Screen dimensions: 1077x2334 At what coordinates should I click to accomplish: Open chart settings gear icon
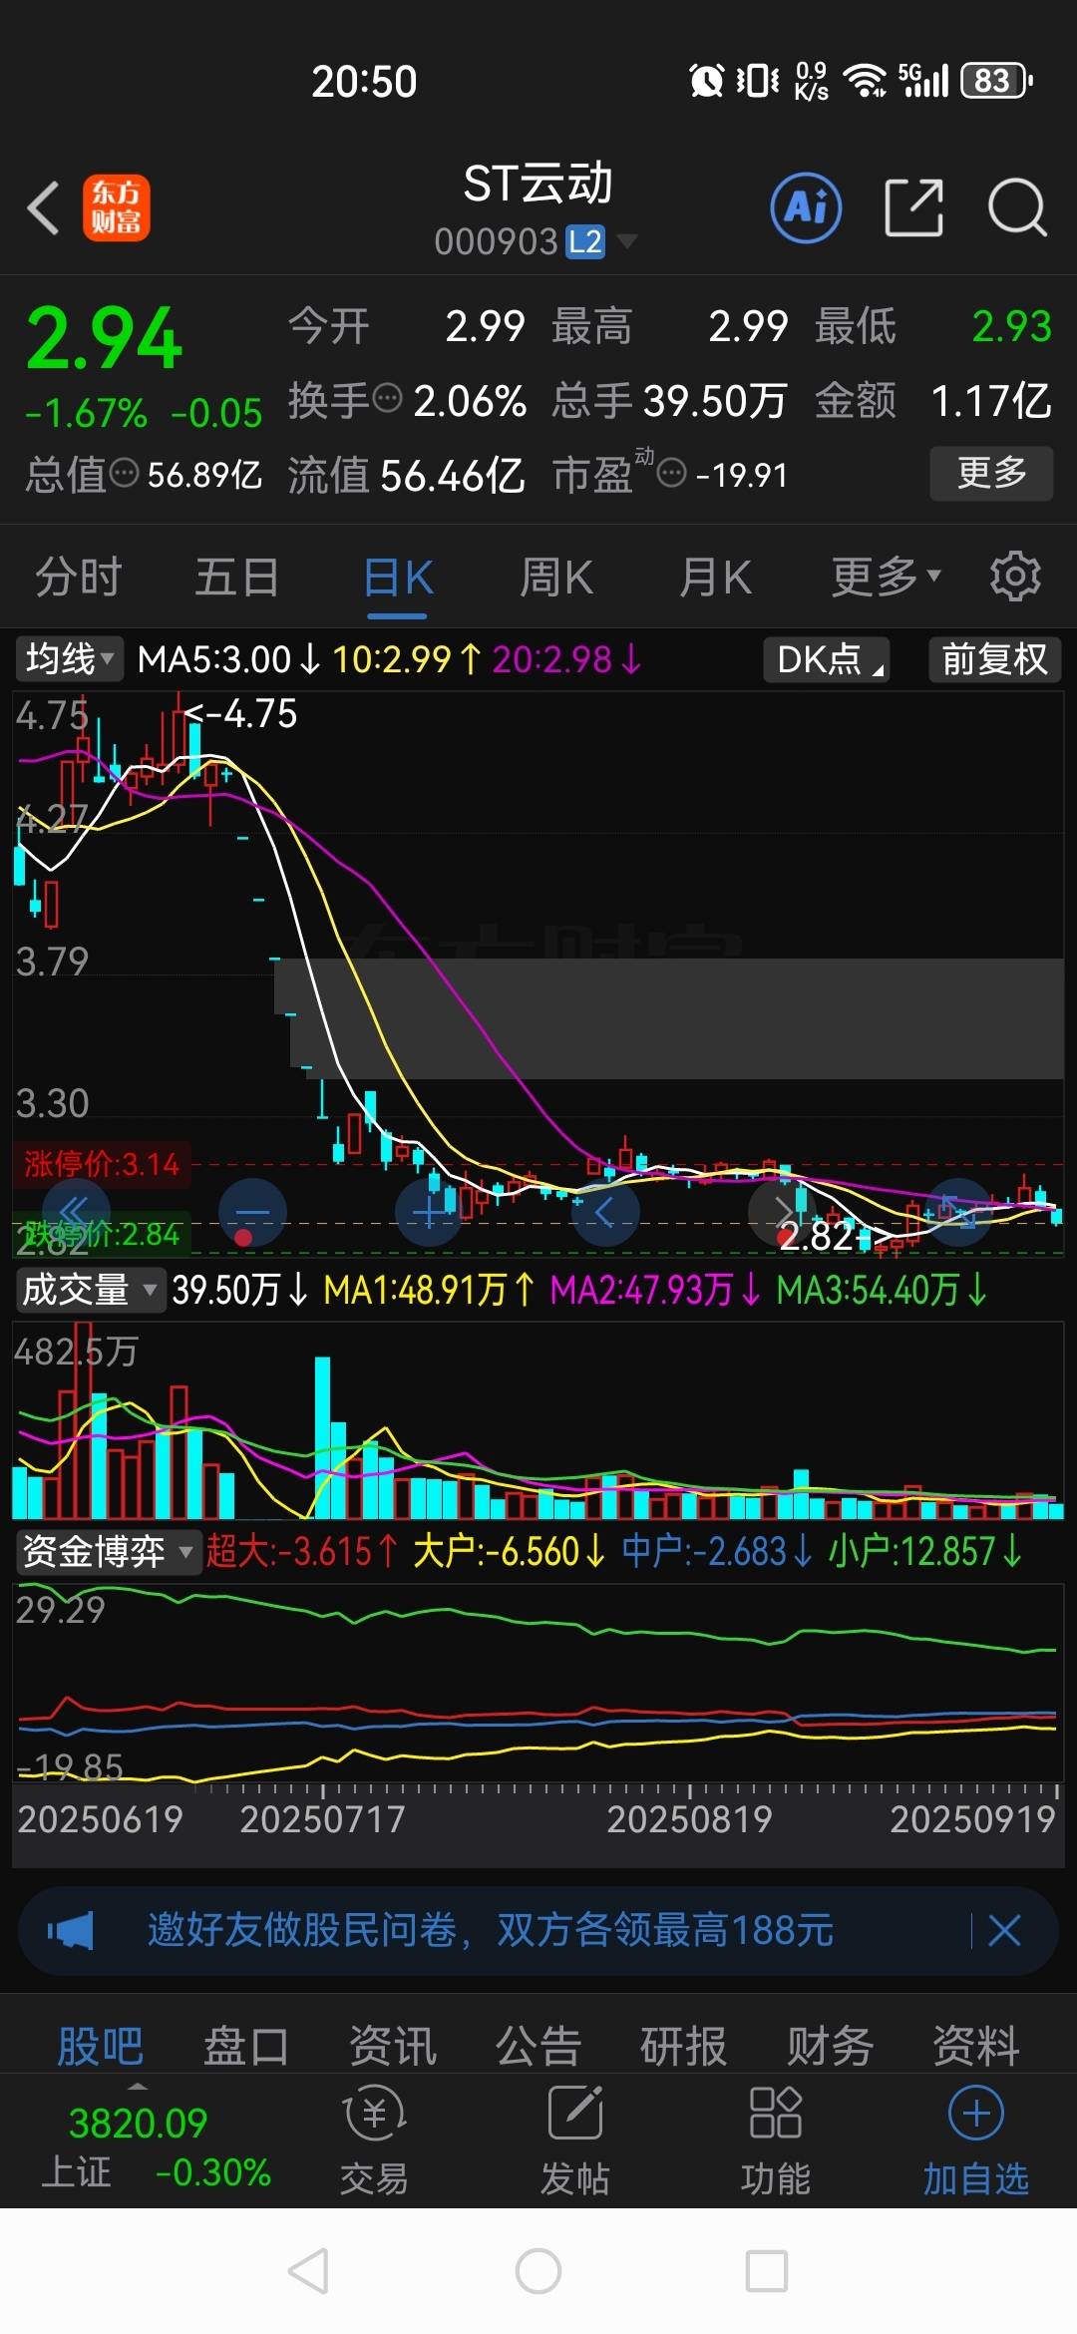tap(1015, 576)
